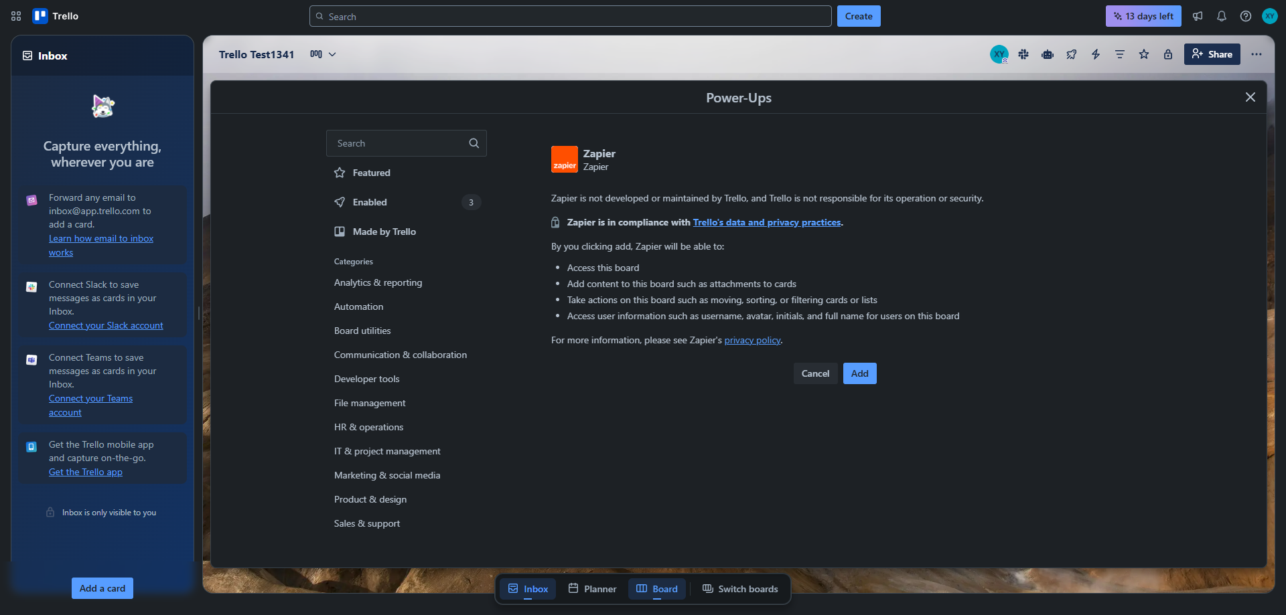The height and width of the screenshot is (615, 1286).
Task: Click the Slack icon in Inbox panel
Action: point(31,287)
